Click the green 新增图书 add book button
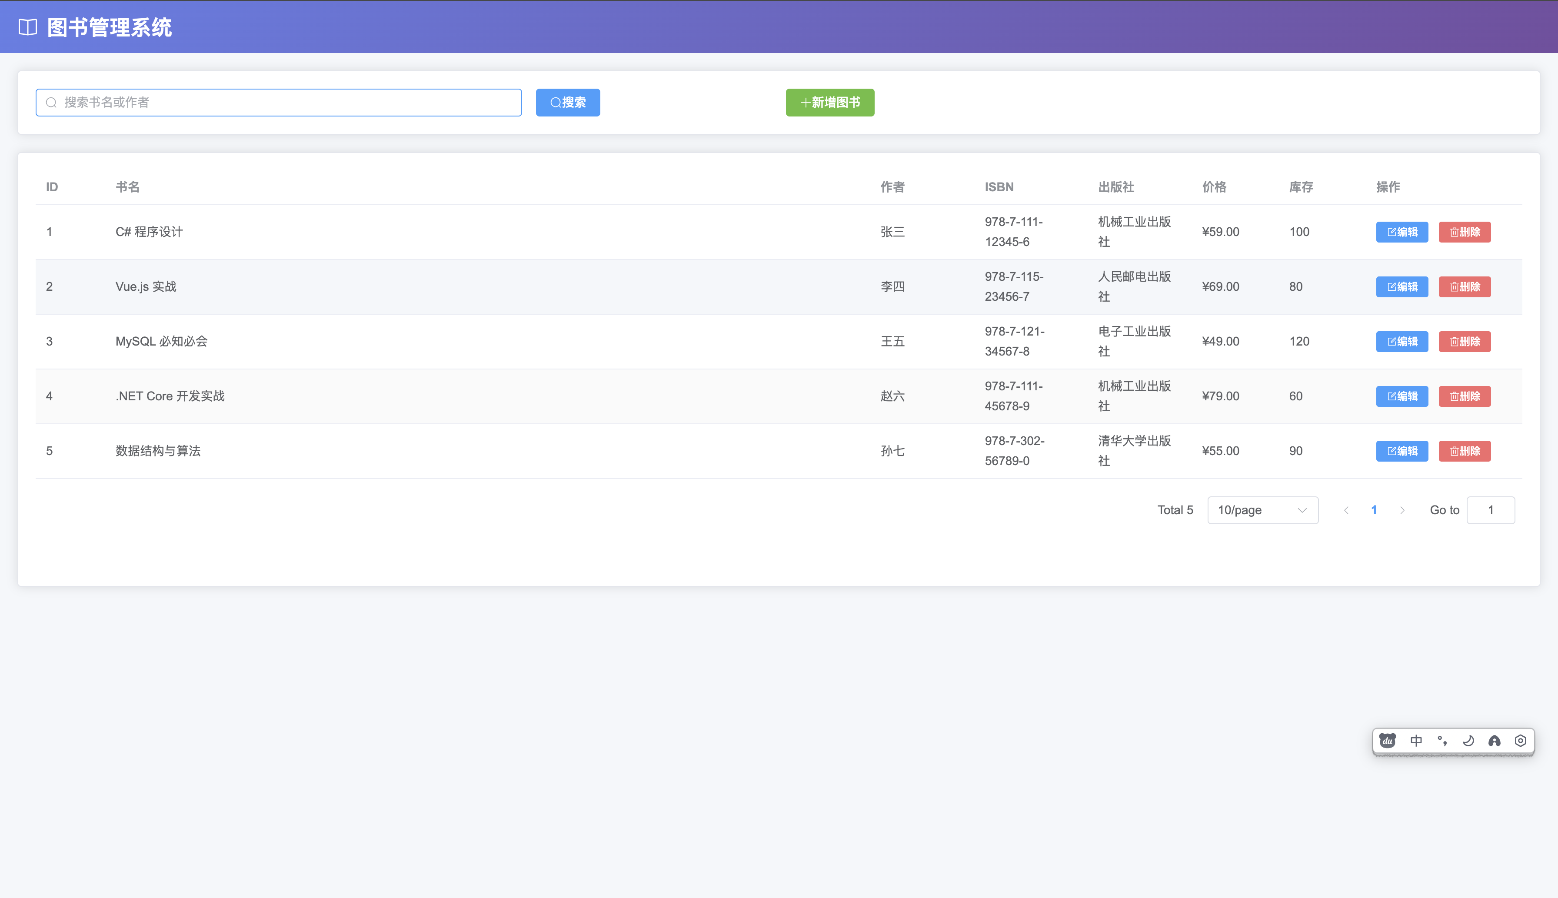This screenshot has width=1558, height=898. pyautogui.click(x=829, y=103)
